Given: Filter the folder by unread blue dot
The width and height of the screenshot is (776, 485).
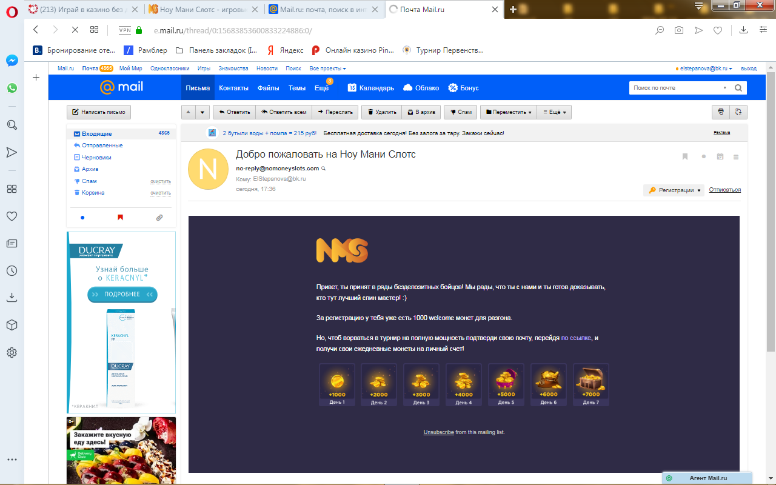Looking at the screenshot, I should (82, 217).
